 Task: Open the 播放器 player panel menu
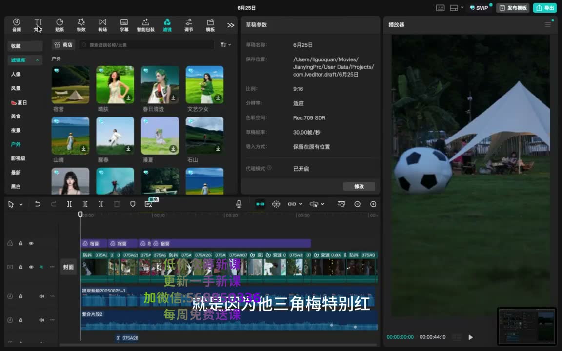pos(548,25)
